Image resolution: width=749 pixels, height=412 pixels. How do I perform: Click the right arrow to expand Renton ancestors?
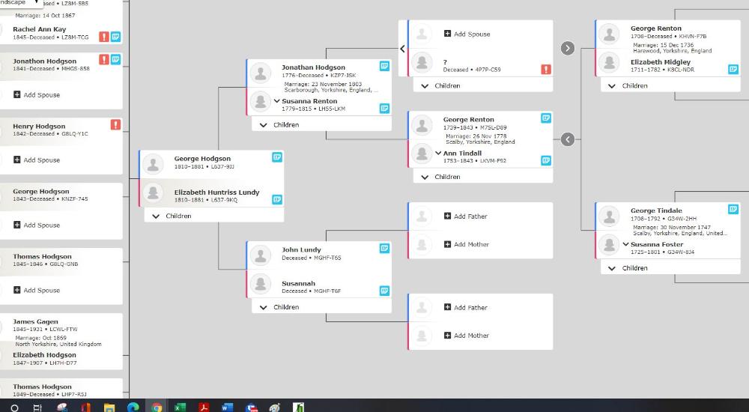pos(568,48)
